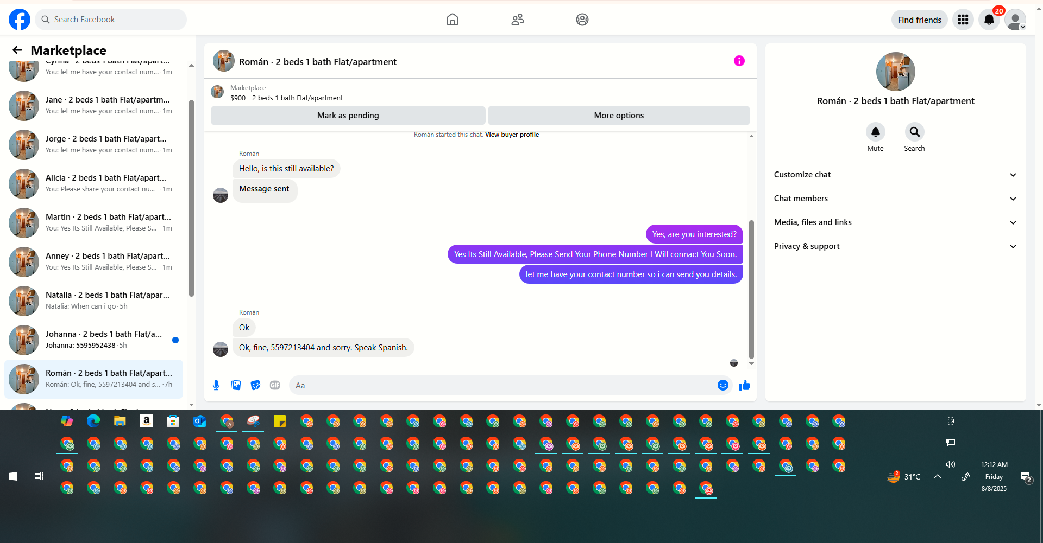Open Microsoft Edge from the taskbar
Image resolution: width=1043 pixels, height=543 pixels.
93,421
